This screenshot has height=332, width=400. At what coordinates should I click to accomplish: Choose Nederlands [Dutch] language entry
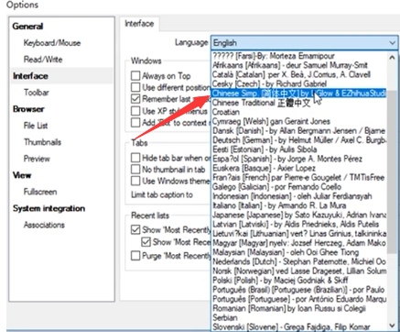[x=299, y=261]
